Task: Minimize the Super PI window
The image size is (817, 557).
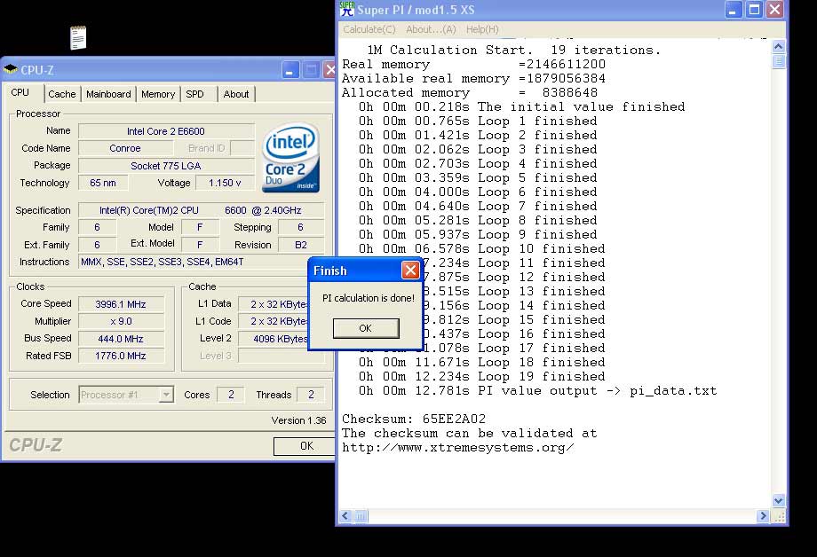Action: pyautogui.click(x=733, y=10)
